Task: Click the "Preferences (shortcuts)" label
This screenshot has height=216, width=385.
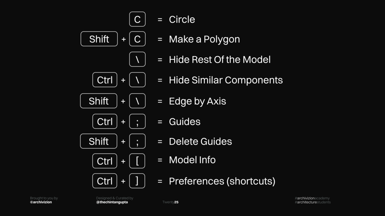Action: [x=222, y=181]
